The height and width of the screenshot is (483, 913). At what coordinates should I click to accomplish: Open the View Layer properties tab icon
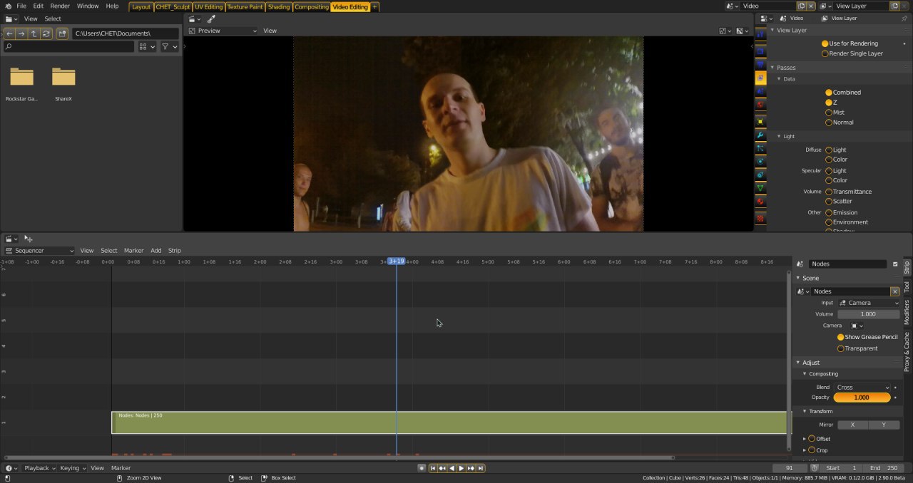(x=760, y=78)
